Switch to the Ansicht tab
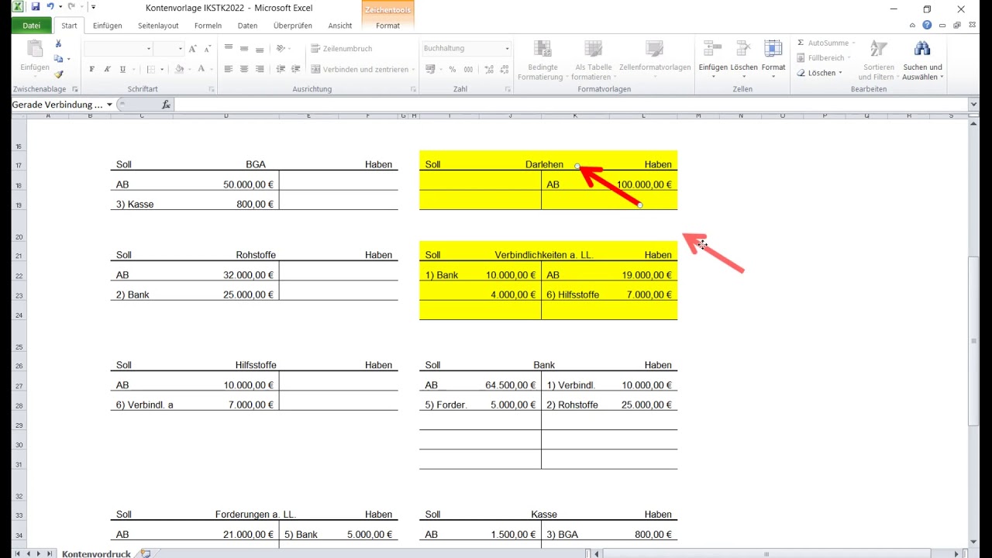Image resolution: width=992 pixels, height=558 pixels. (x=339, y=26)
